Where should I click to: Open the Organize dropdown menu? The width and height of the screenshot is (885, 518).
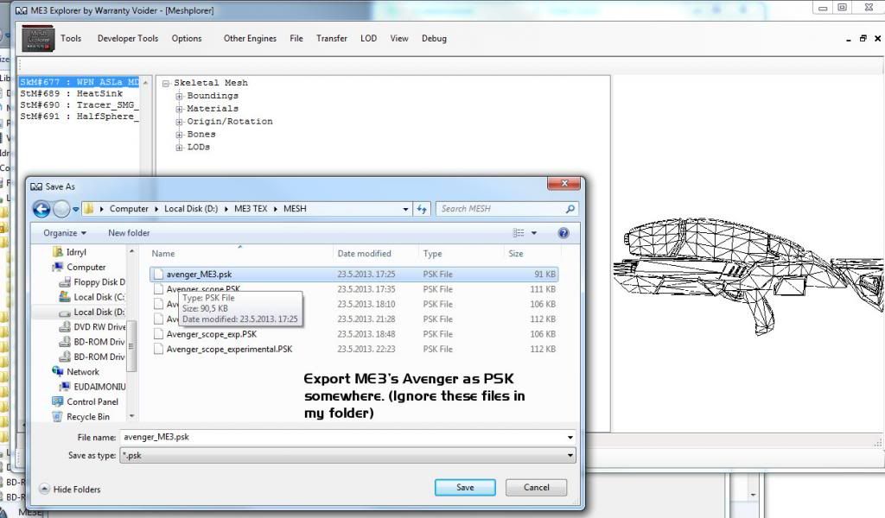click(x=65, y=233)
